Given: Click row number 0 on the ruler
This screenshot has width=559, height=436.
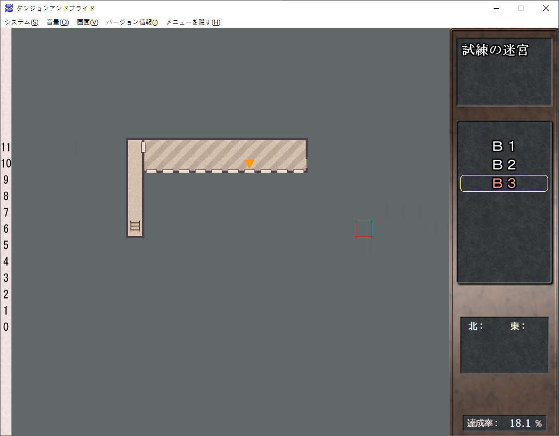Looking at the screenshot, I should pos(5,327).
